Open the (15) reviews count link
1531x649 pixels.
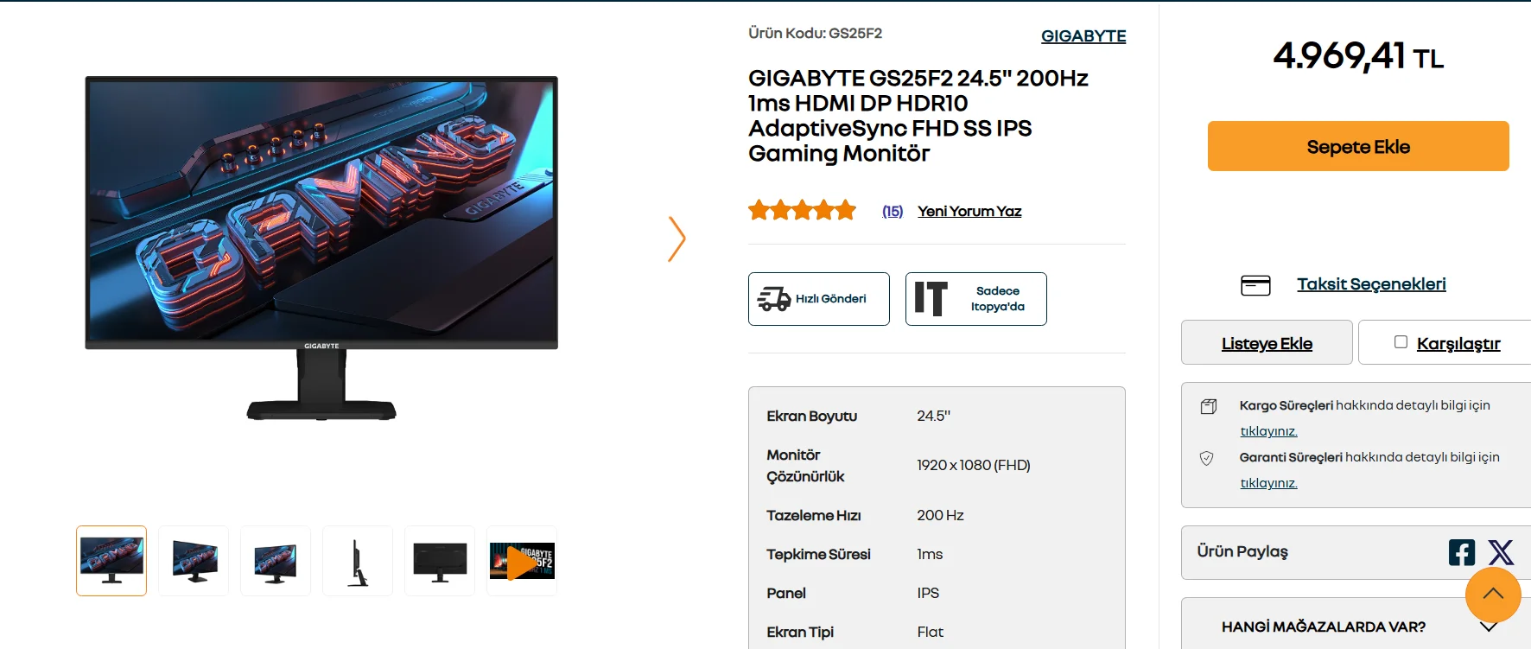click(893, 212)
